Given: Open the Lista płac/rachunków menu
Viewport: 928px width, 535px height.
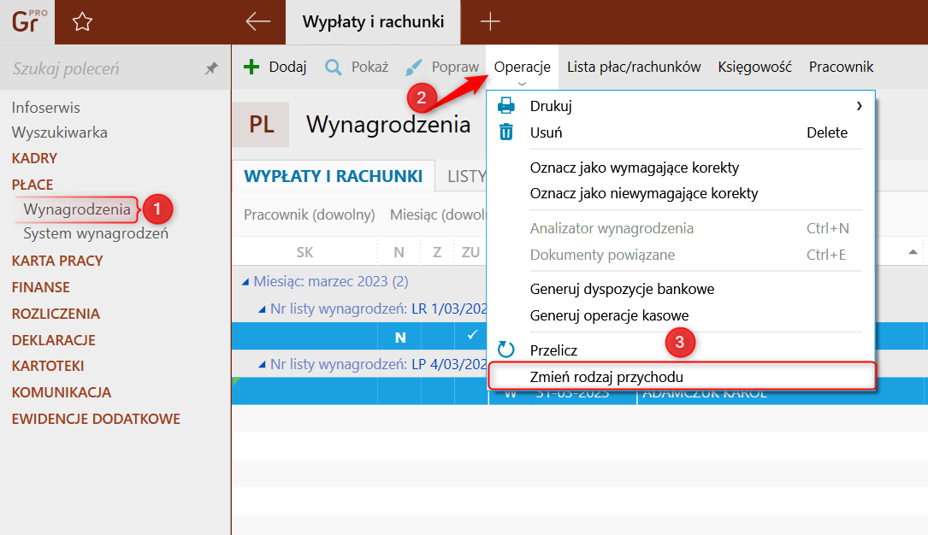Looking at the screenshot, I should click(x=634, y=67).
